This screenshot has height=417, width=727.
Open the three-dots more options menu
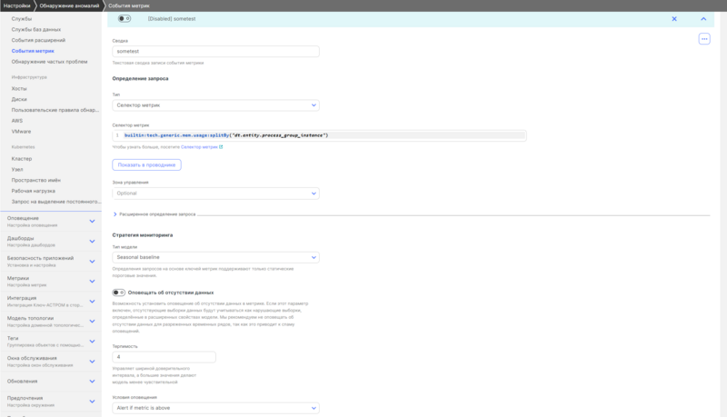coord(703,39)
